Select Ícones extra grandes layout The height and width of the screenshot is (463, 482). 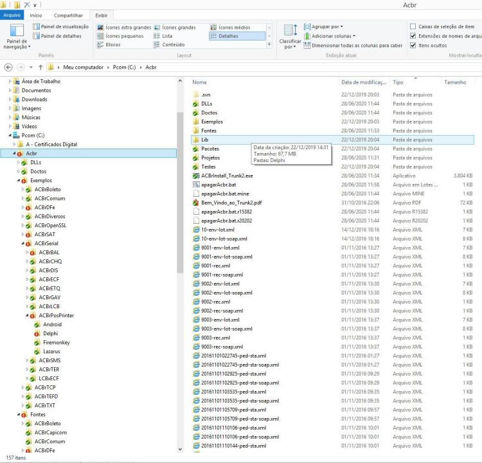coord(124,28)
